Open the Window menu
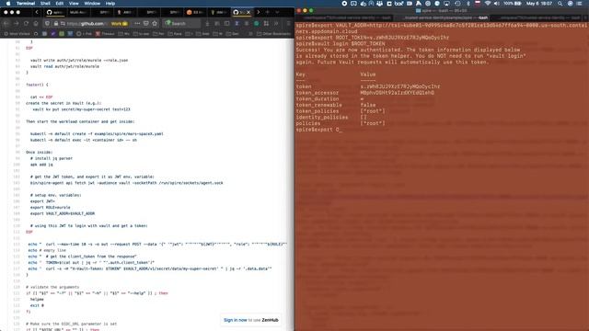This screenshot has height=331, width=589. click(x=92, y=4)
